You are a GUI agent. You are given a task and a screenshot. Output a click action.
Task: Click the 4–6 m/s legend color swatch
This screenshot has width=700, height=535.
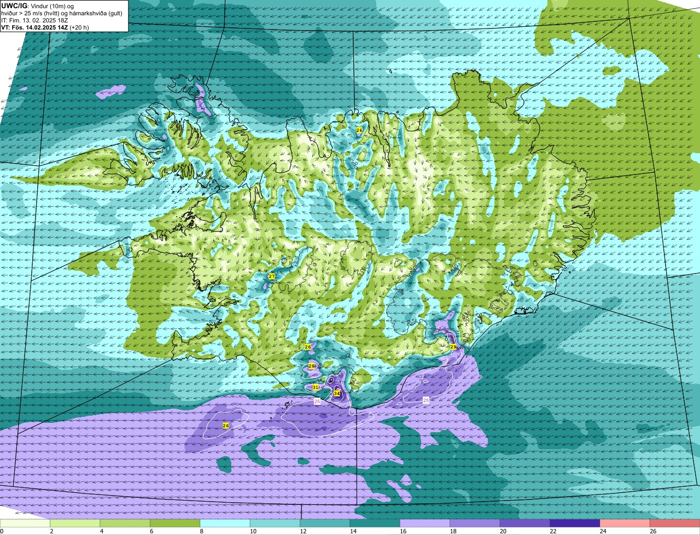point(125,524)
